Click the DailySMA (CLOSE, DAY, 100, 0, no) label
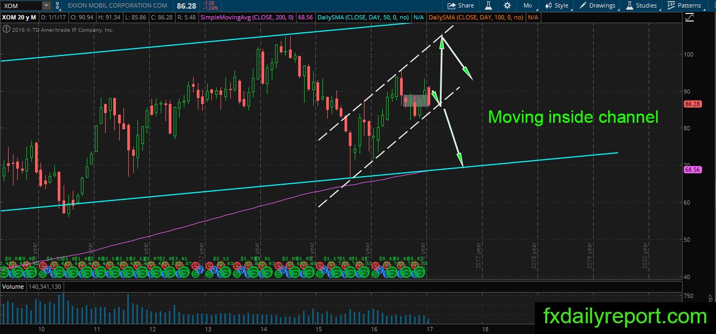Viewport: 716px width, 334px height. point(477,17)
